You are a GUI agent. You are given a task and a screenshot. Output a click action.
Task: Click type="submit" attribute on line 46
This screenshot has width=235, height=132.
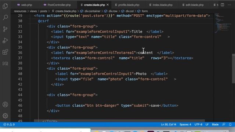coord(135,106)
